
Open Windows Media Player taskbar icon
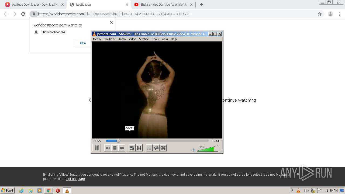click(40, 190)
